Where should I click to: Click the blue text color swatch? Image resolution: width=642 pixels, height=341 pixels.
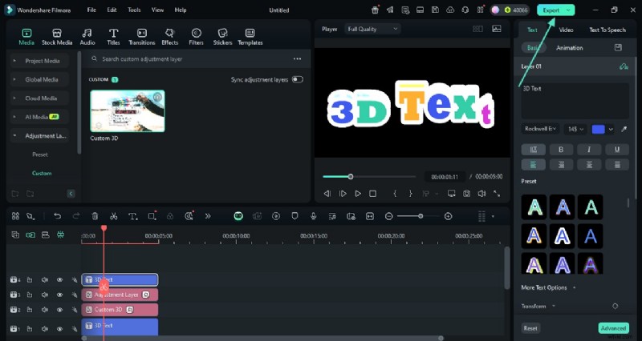598,129
